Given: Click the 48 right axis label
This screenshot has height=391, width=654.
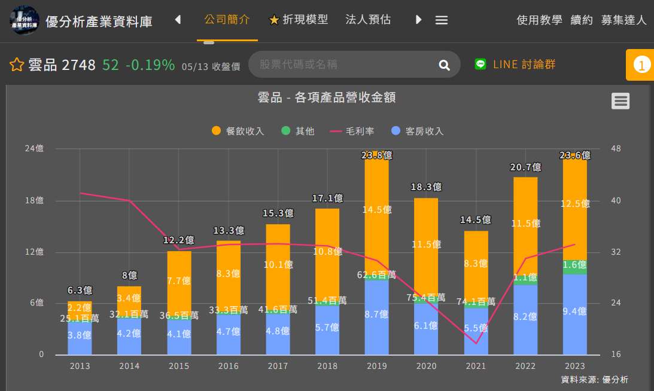Looking at the screenshot, I should click(616, 148).
